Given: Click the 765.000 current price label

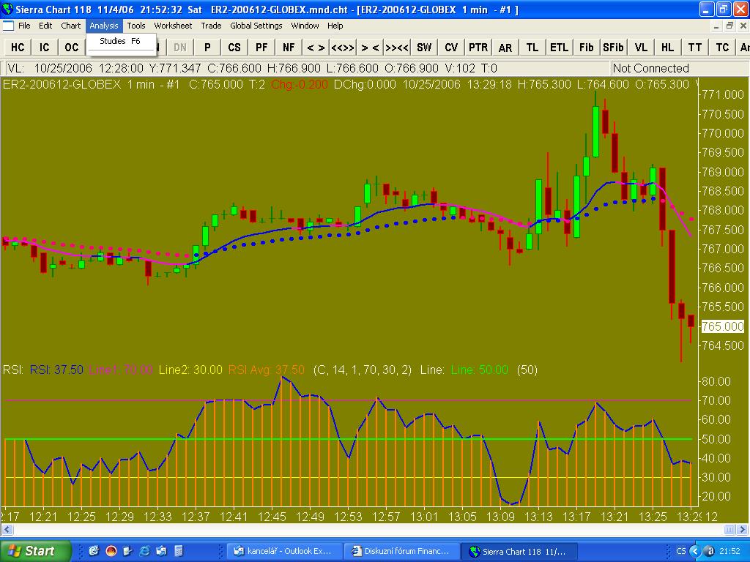Looking at the screenshot, I should 722,326.
